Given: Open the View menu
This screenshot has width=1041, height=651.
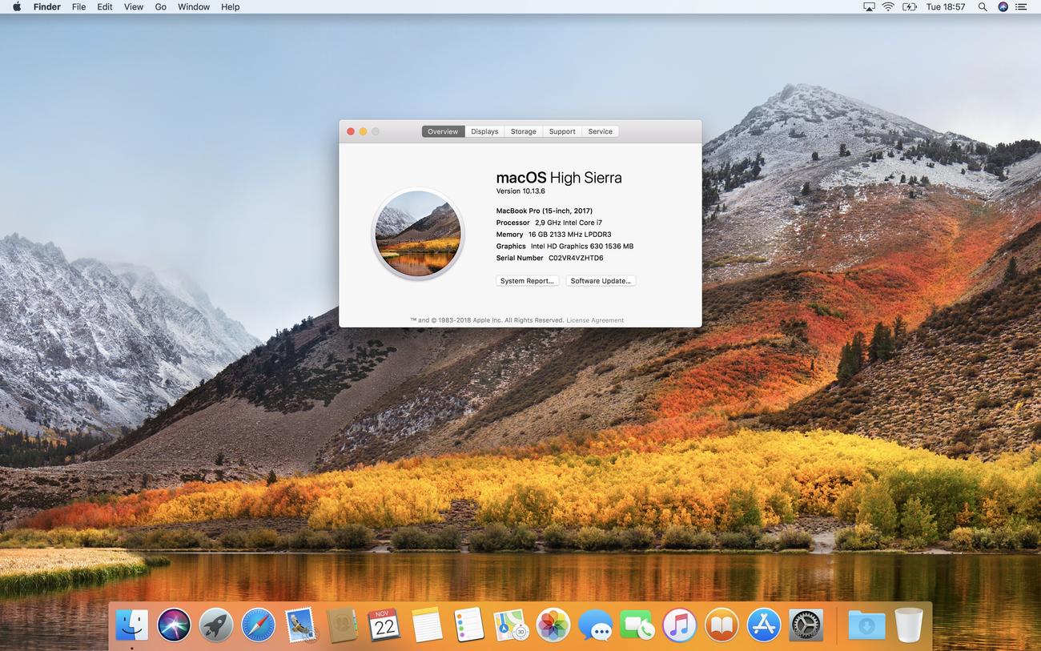Looking at the screenshot, I should [134, 6].
